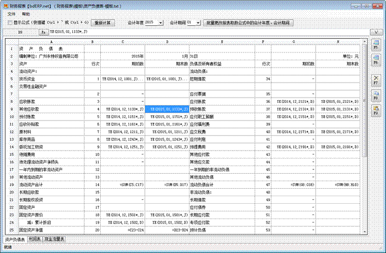This screenshot has width=386, height=253.
Task: Select the 交易性金融资产 cell
Action: click(x=51, y=86)
